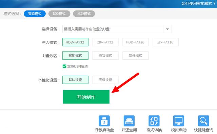Choose HDD-FAT16 write mode
Image resolution: width=217 pixels, height=134 pixels.
point(136,42)
